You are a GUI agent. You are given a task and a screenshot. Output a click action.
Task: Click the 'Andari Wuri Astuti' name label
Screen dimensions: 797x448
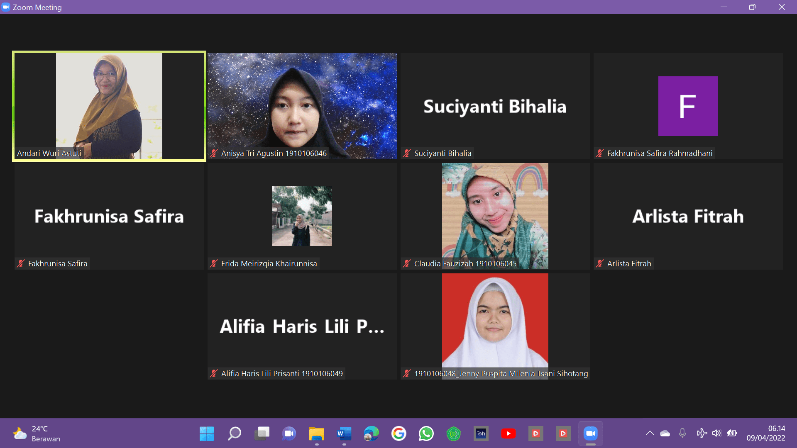49,153
